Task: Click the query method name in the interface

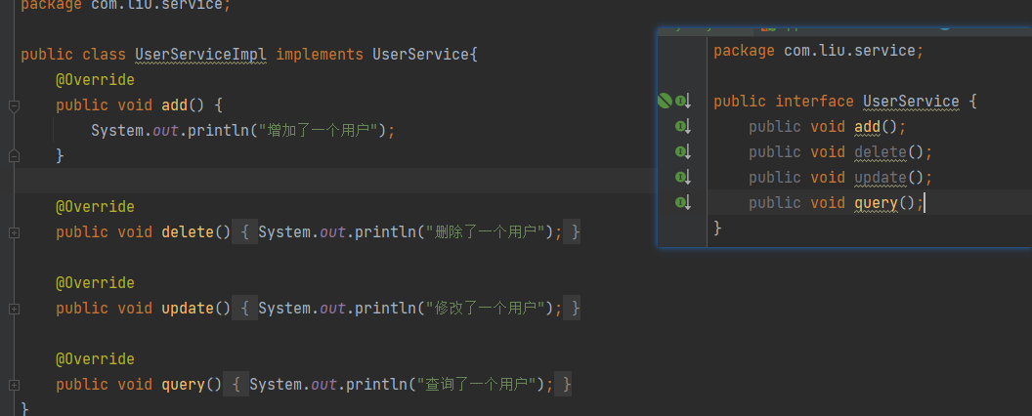Action: pos(876,202)
